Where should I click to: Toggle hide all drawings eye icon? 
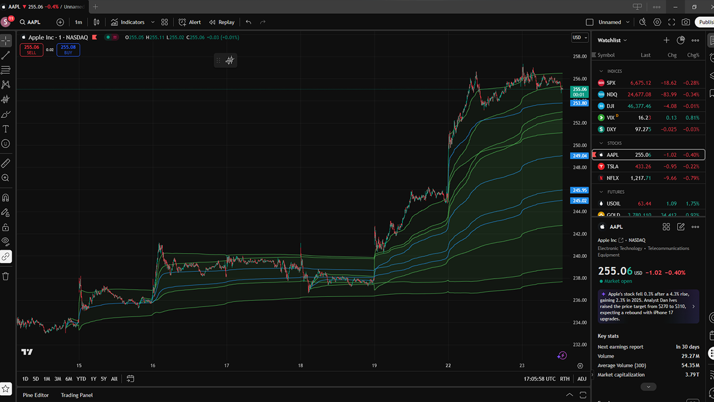[x=6, y=242]
